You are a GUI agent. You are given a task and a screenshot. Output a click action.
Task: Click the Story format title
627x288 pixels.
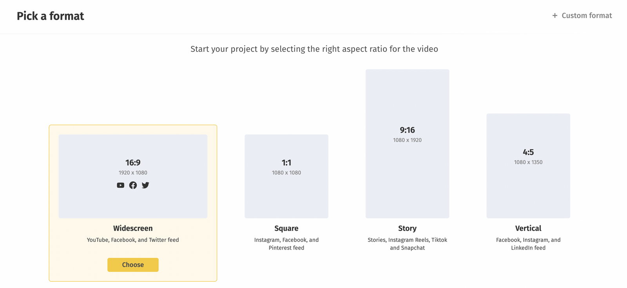click(407, 228)
